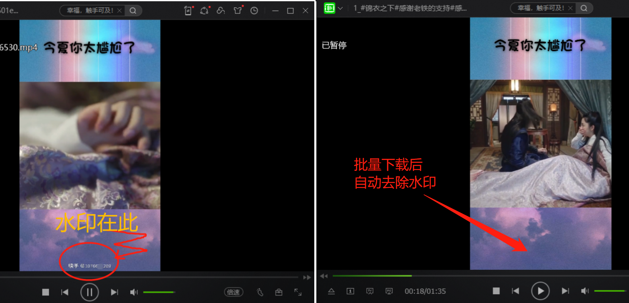Click the video frame in the right player
Screen dimensions: 629x303
[541, 143]
